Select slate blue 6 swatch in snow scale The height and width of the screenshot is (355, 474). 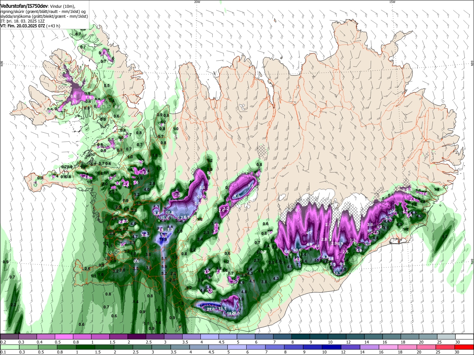(264, 337)
